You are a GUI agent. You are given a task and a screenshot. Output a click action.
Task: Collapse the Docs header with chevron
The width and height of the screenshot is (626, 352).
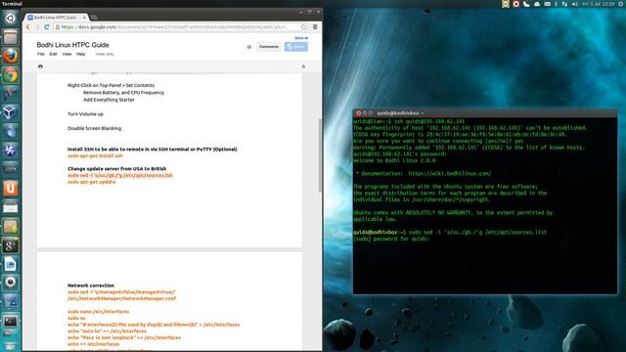(303, 66)
